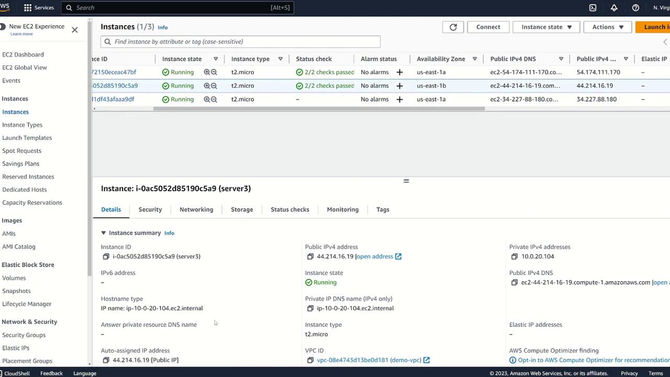670x377 pixels.
Task: Copy the Instance ID using copy icon
Action: [x=106, y=257]
